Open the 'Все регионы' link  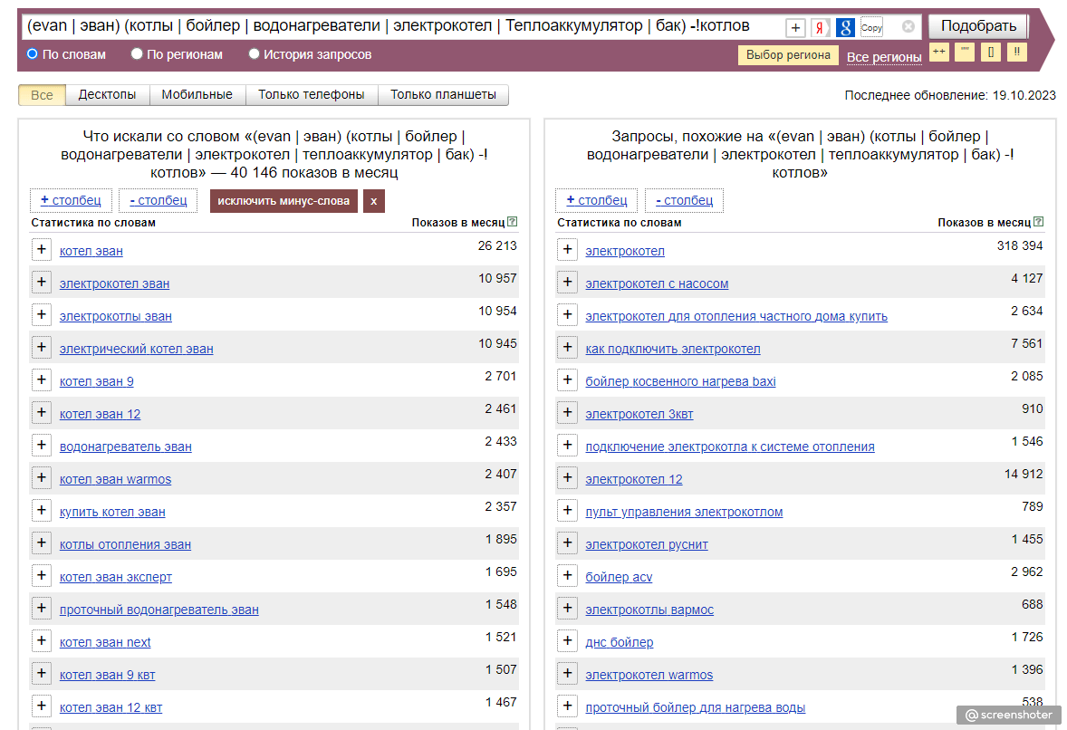884,57
